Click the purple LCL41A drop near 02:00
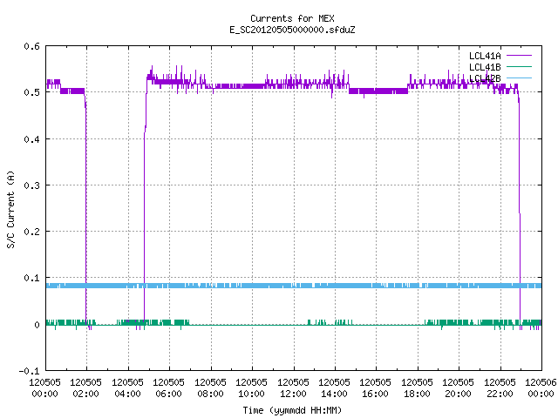The width and height of the screenshot is (558, 418). point(85,210)
